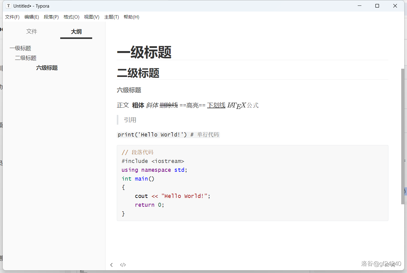Open the 帮助(H) menu

[131, 17]
